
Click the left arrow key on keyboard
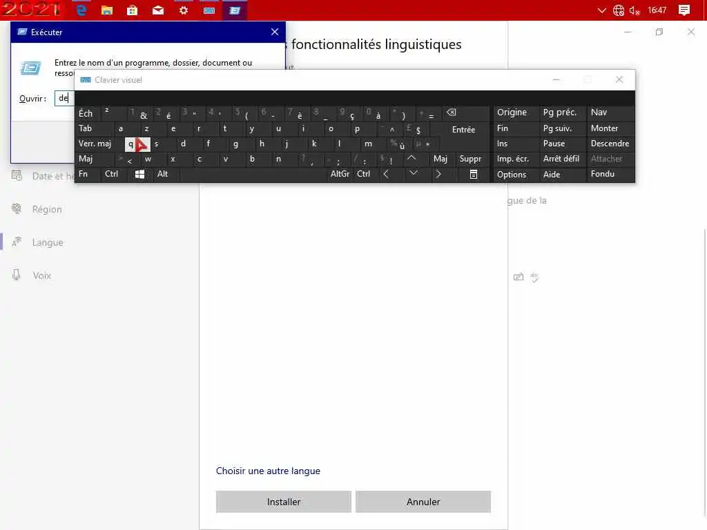[385, 174]
